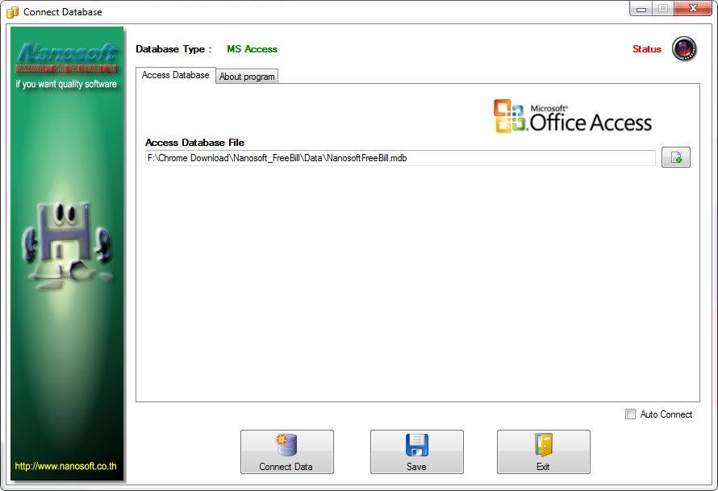This screenshot has height=491, width=718.
Task: Close the Connect Database window
Action: pyautogui.click(x=691, y=9)
